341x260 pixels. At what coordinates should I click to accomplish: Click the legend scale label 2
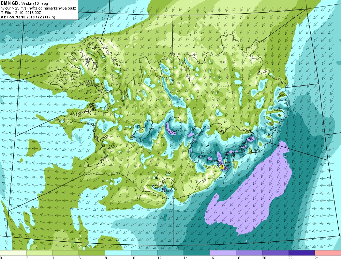(x=27, y=258)
